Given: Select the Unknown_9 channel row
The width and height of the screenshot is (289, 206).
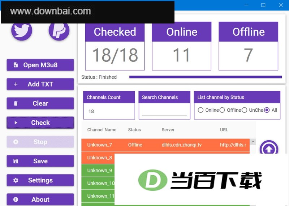Looking at the screenshot, I should (98, 171).
